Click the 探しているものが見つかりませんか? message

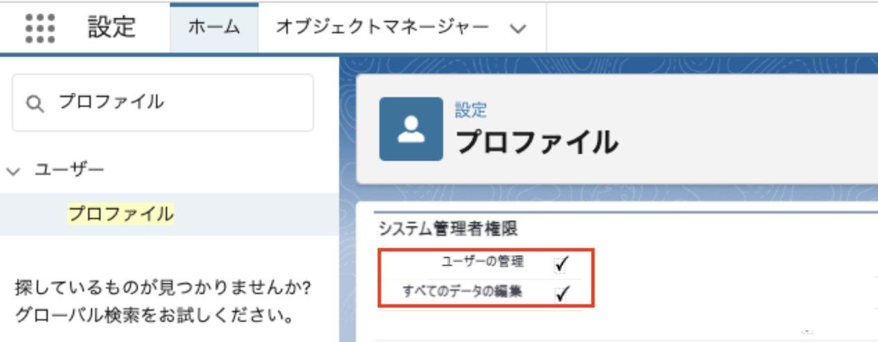click(x=162, y=287)
